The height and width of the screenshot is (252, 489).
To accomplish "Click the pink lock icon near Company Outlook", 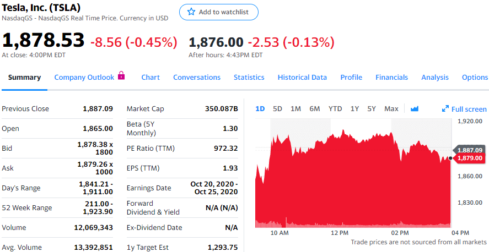I will click(x=121, y=75).
